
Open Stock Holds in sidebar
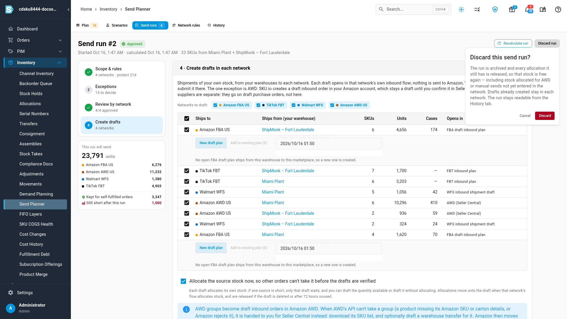pyautogui.click(x=31, y=94)
